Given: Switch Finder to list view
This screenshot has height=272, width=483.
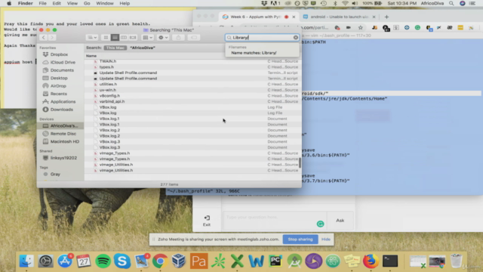Looking at the screenshot, I should coord(115,37).
